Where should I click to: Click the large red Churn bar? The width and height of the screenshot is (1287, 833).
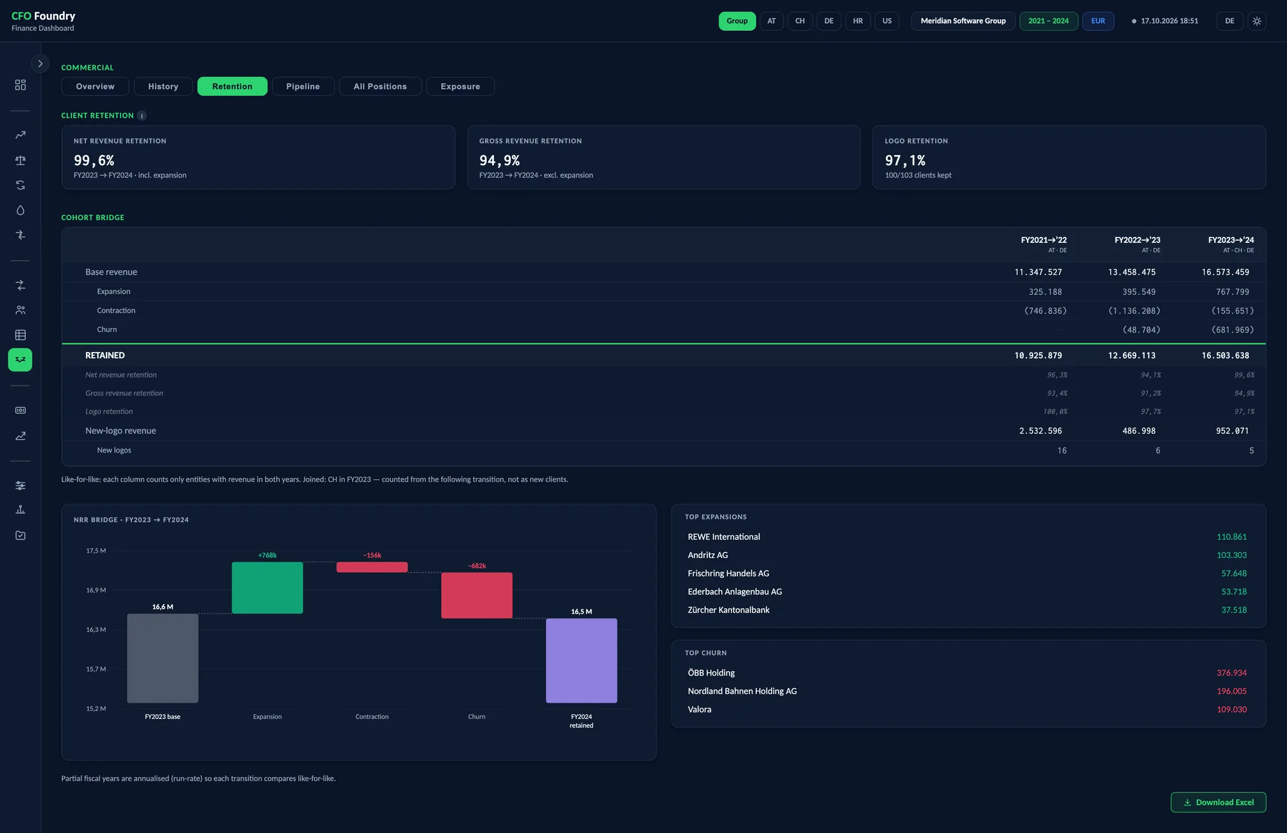tap(477, 596)
